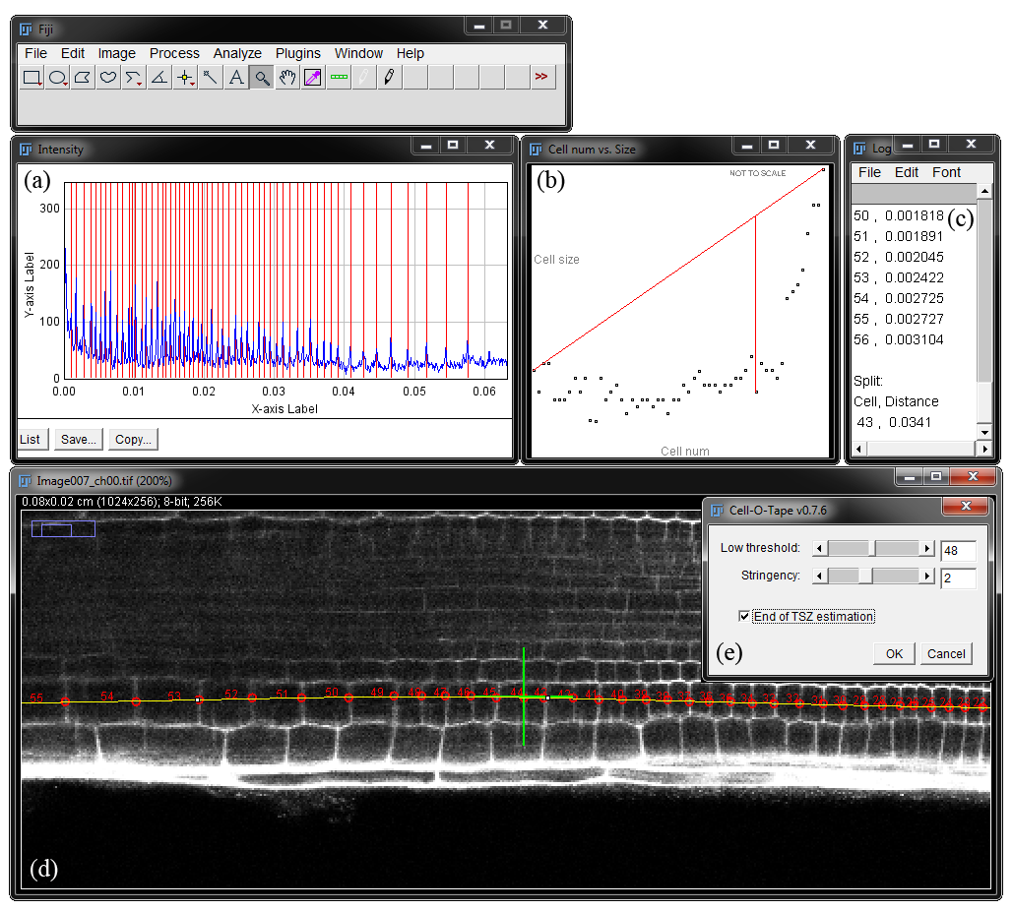This screenshot has height=911, width=1013.
Task: Select the Magnifying glass tool
Action: [262, 78]
